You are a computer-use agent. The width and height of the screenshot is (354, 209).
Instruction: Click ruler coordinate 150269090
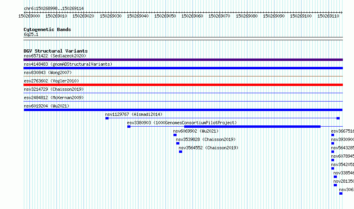[x=274, y=16]
